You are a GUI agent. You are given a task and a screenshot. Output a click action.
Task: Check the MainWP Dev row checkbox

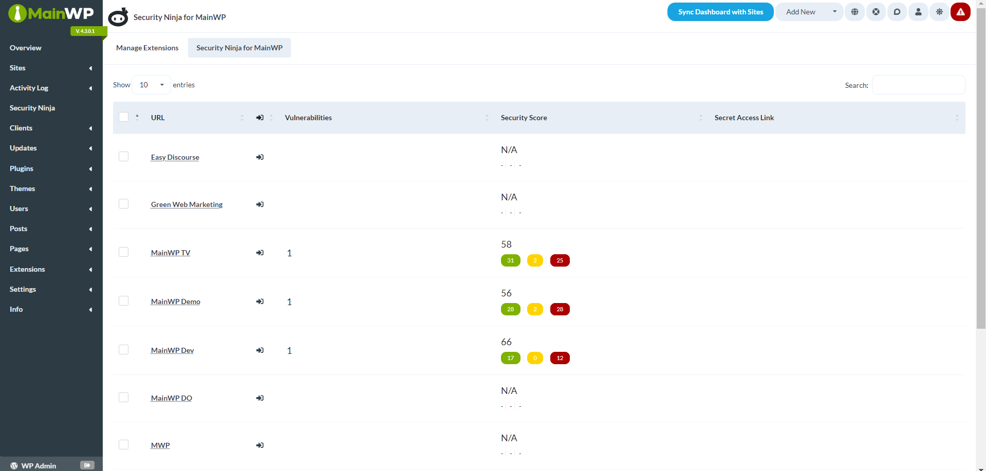click(x=123, y=350)
